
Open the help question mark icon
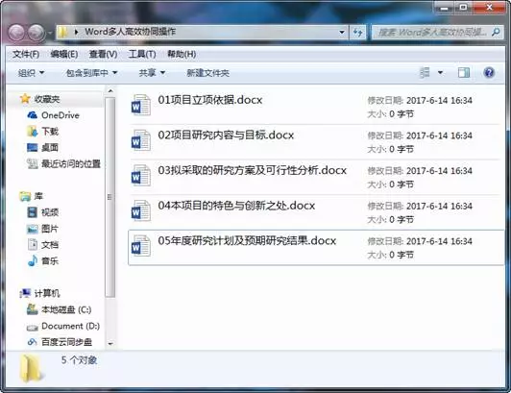tap(489, 72)
